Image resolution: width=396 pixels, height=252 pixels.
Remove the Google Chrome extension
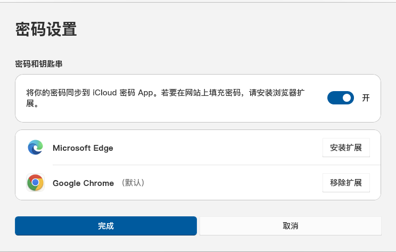tap(346, 183)
